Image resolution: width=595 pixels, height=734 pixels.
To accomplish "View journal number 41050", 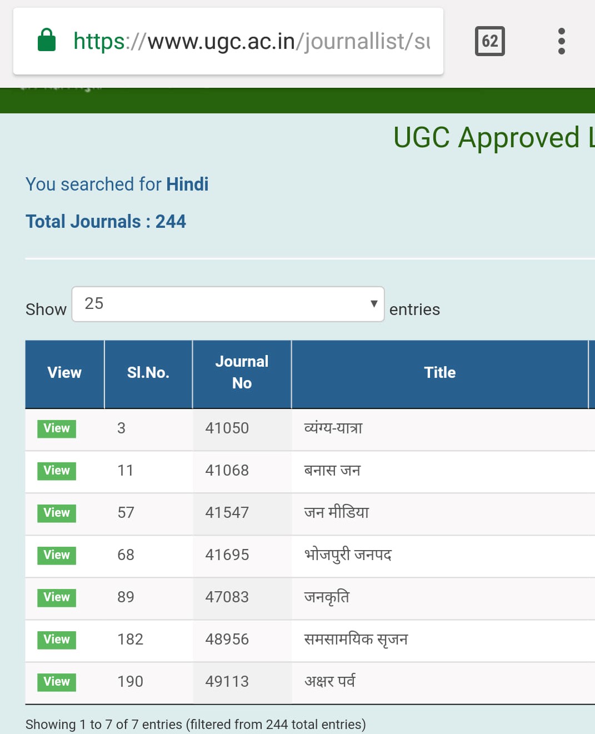I will [x=57, y=428].
